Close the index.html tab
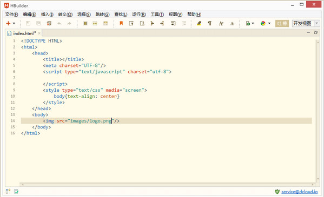The image size is (324, 197). point(39,33)
